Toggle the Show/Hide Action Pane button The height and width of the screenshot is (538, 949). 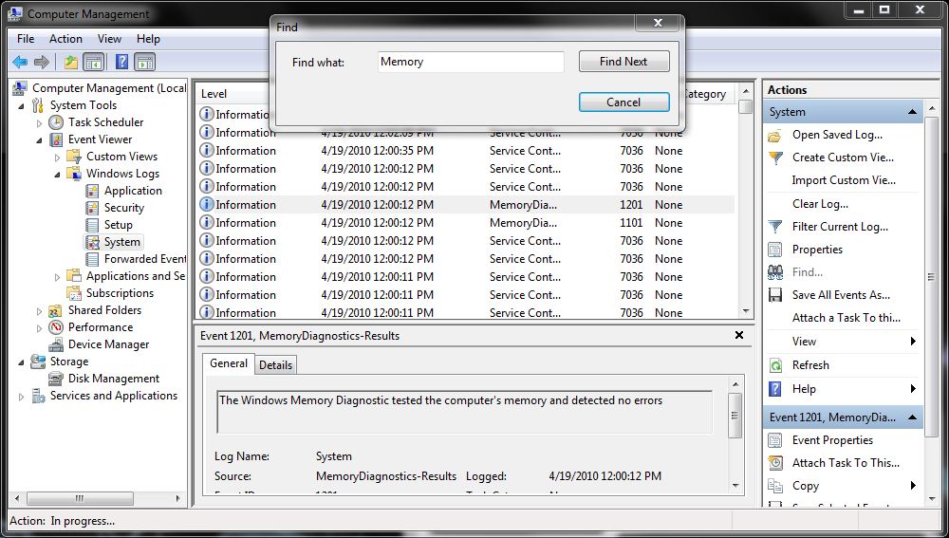click(x=145, y=63)
